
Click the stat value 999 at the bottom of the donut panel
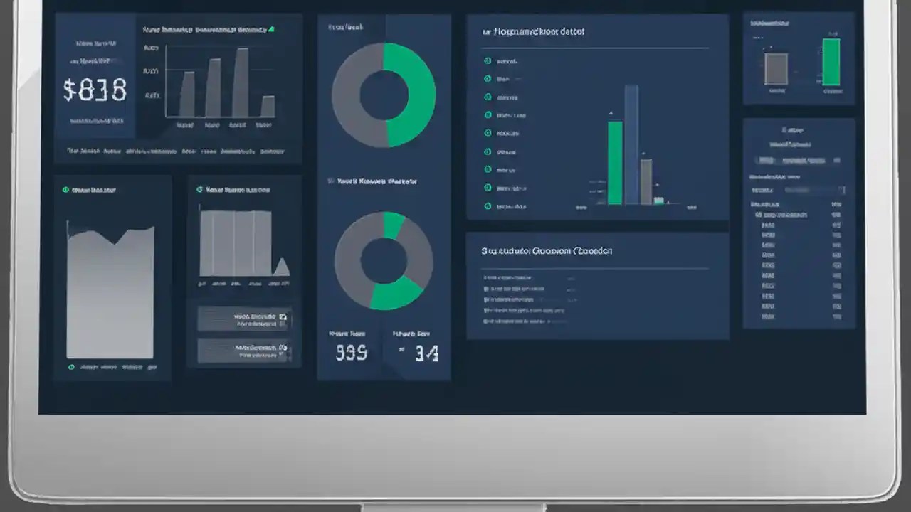click(352, 352)
